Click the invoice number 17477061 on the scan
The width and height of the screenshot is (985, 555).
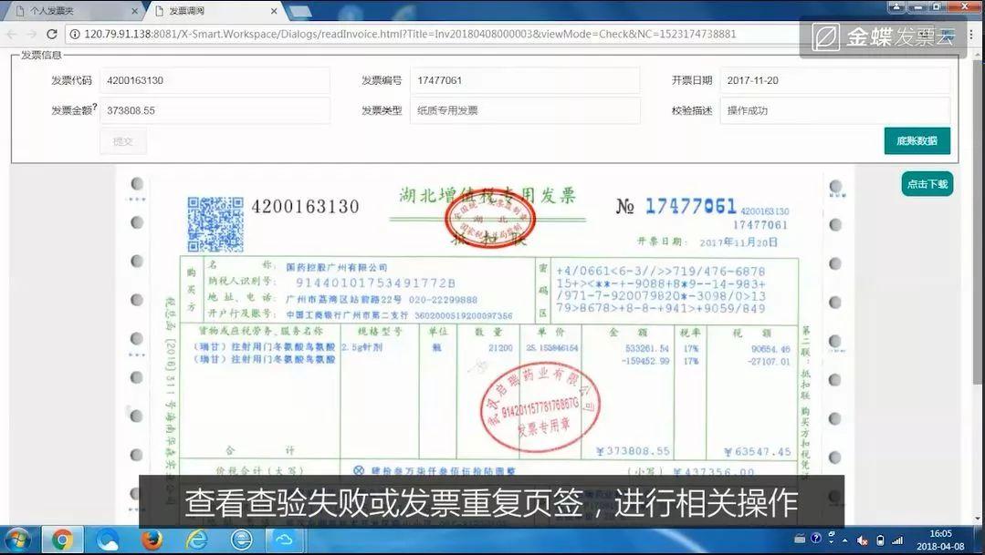tap(690, 206)
